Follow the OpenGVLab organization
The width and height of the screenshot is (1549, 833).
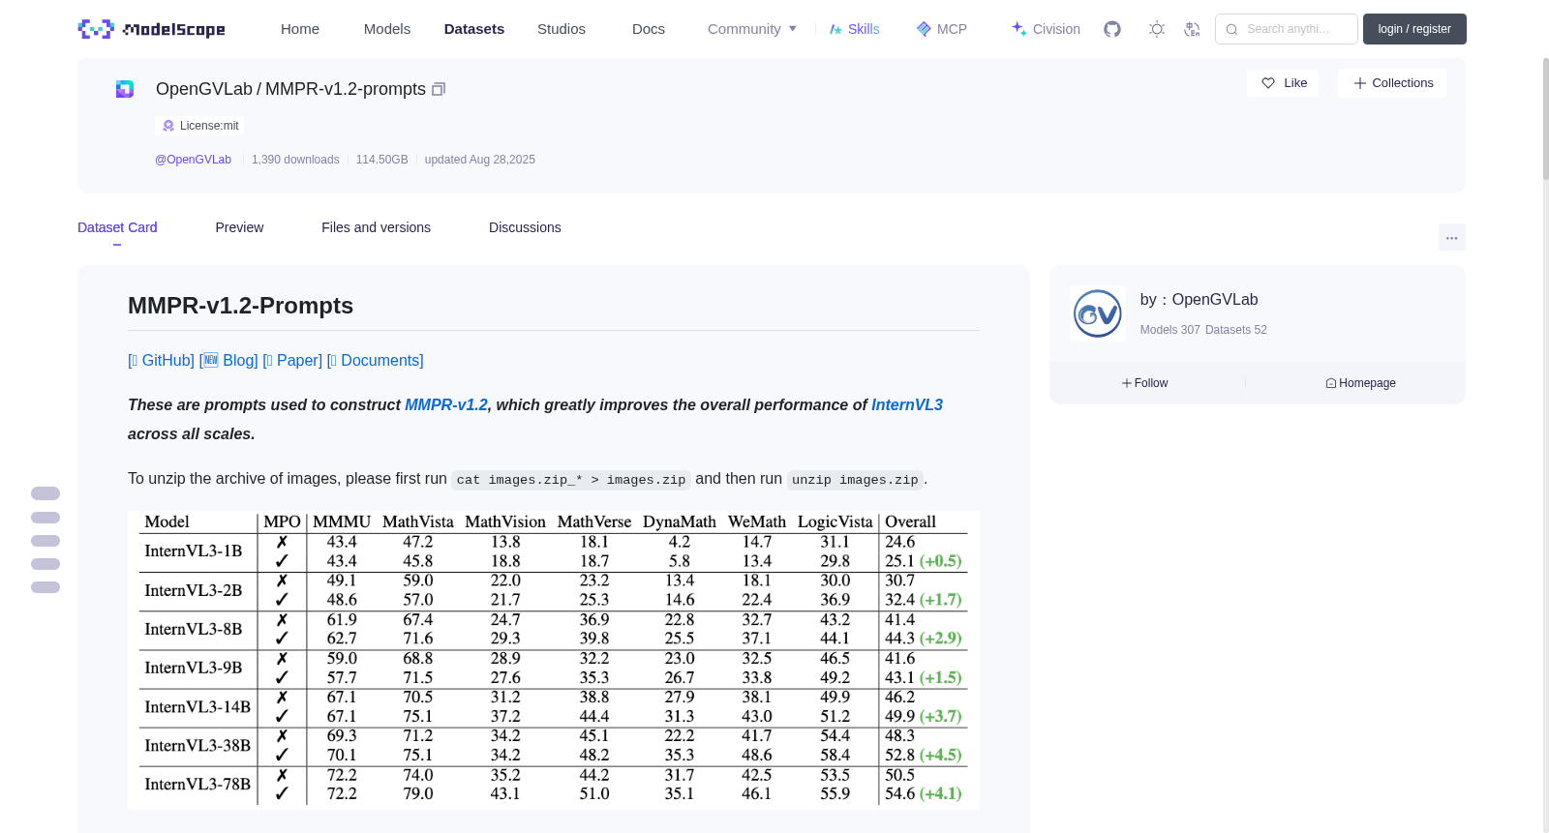point(1145,383)
